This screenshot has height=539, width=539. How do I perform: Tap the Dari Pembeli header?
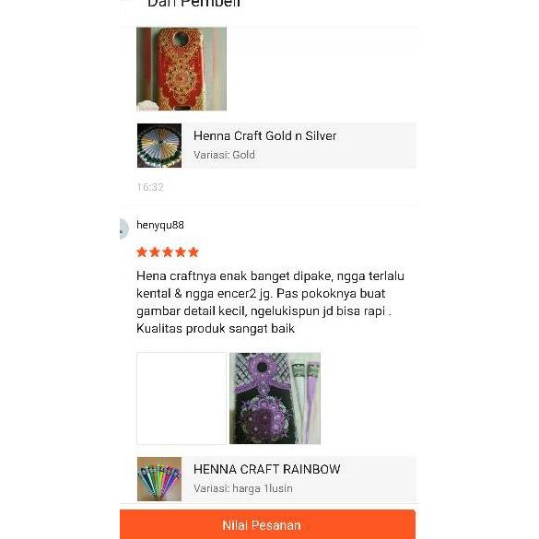193,4
